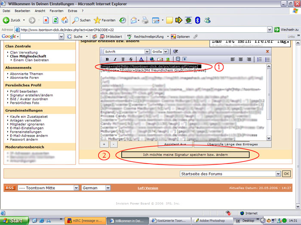
Task: Click the Windows Start button
Action: pos(14,221)
